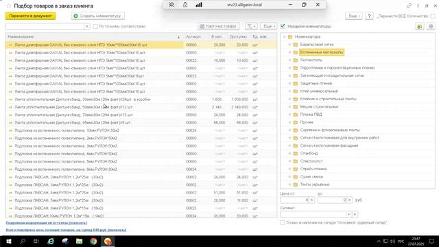
Task: Select 'Мешки строительные' folder
Action: [319, 107]
